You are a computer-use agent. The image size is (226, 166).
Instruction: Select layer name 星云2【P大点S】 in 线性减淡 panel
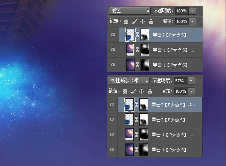168,120
